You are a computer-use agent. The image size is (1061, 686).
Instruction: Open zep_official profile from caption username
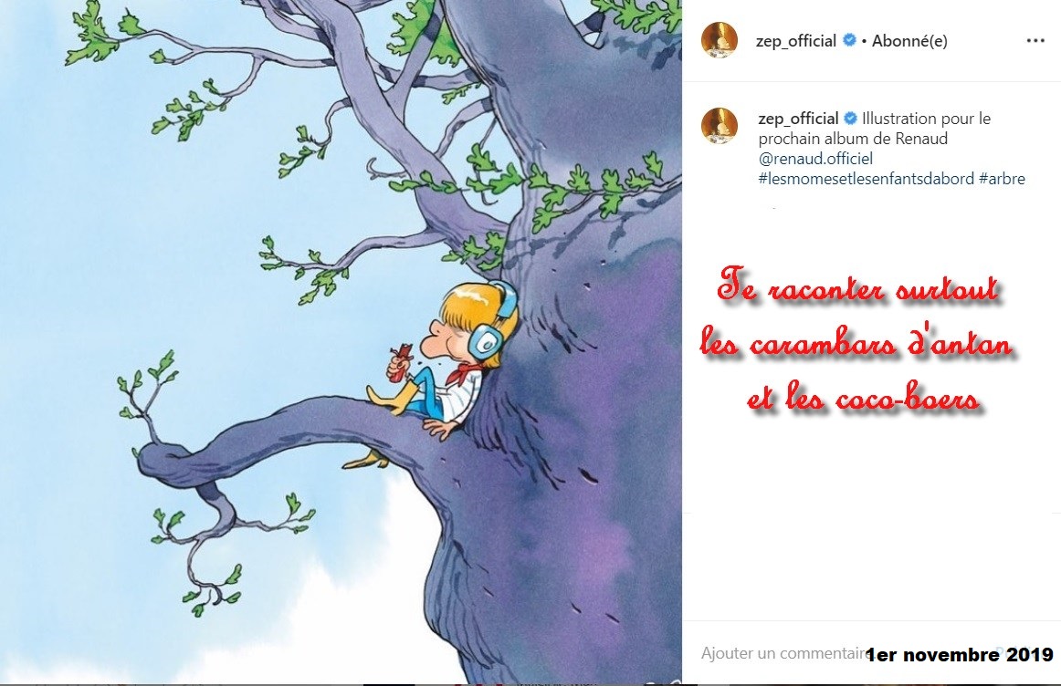coord(798,119)
